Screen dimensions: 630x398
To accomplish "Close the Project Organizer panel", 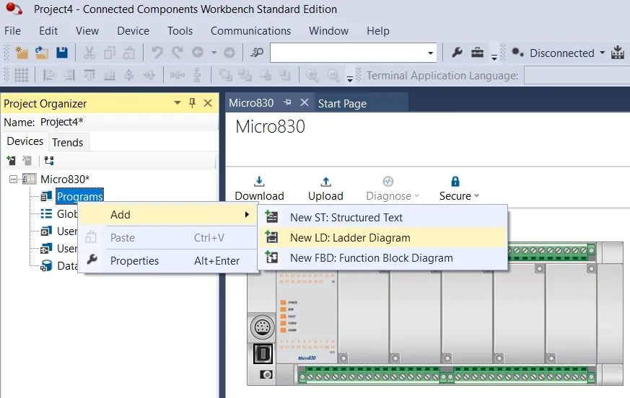I will coord(208,103).
